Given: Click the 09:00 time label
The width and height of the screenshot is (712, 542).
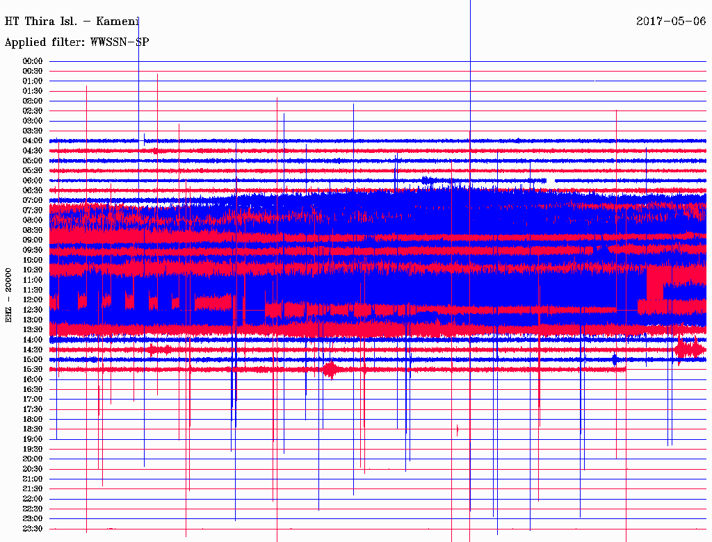Looking at the screenshot, I should pos(33,240).
